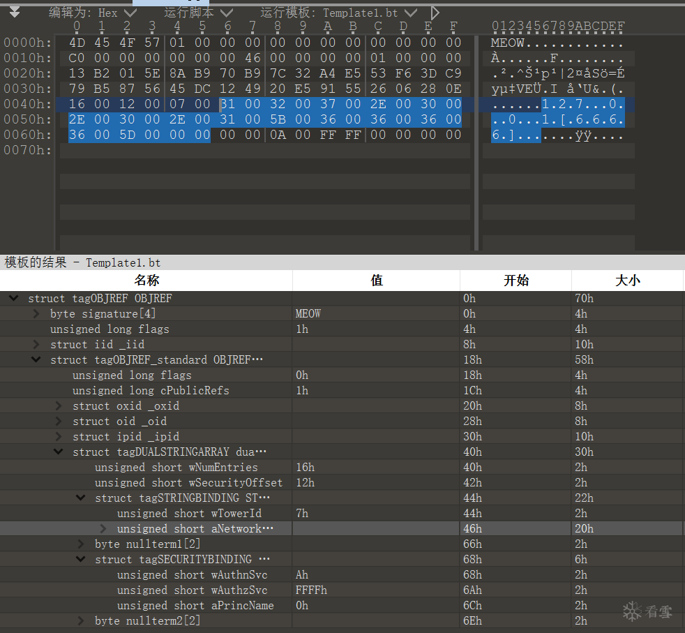Click the 开始 column header
Image resolution: width=685 pixels, height=633 pixels.
[515, 281]
